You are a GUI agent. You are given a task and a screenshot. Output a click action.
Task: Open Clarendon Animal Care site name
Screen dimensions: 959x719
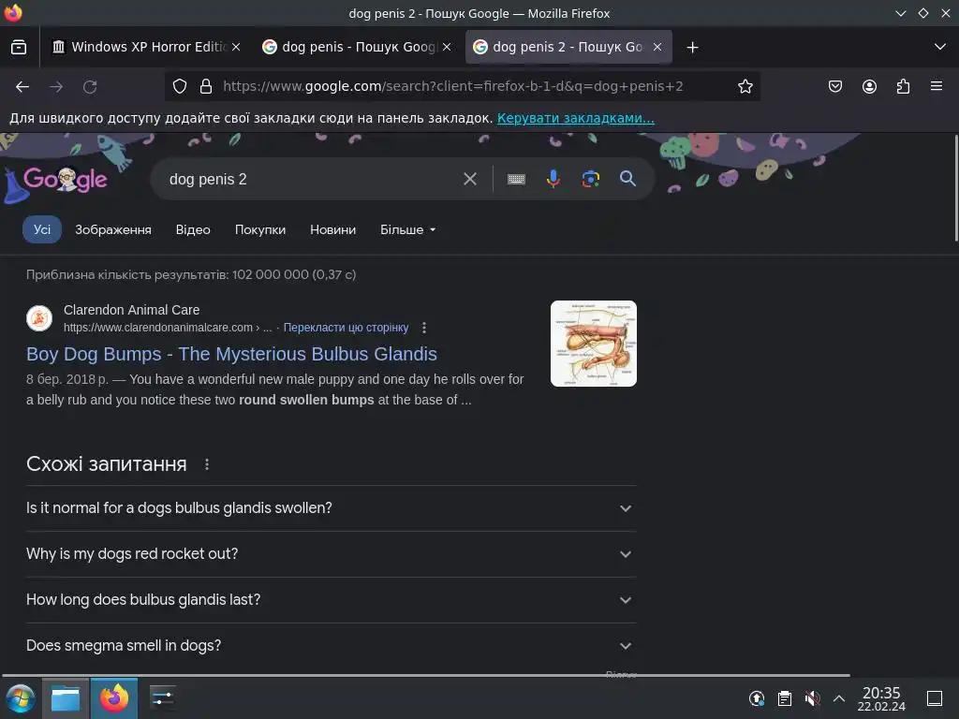[131, 310]
